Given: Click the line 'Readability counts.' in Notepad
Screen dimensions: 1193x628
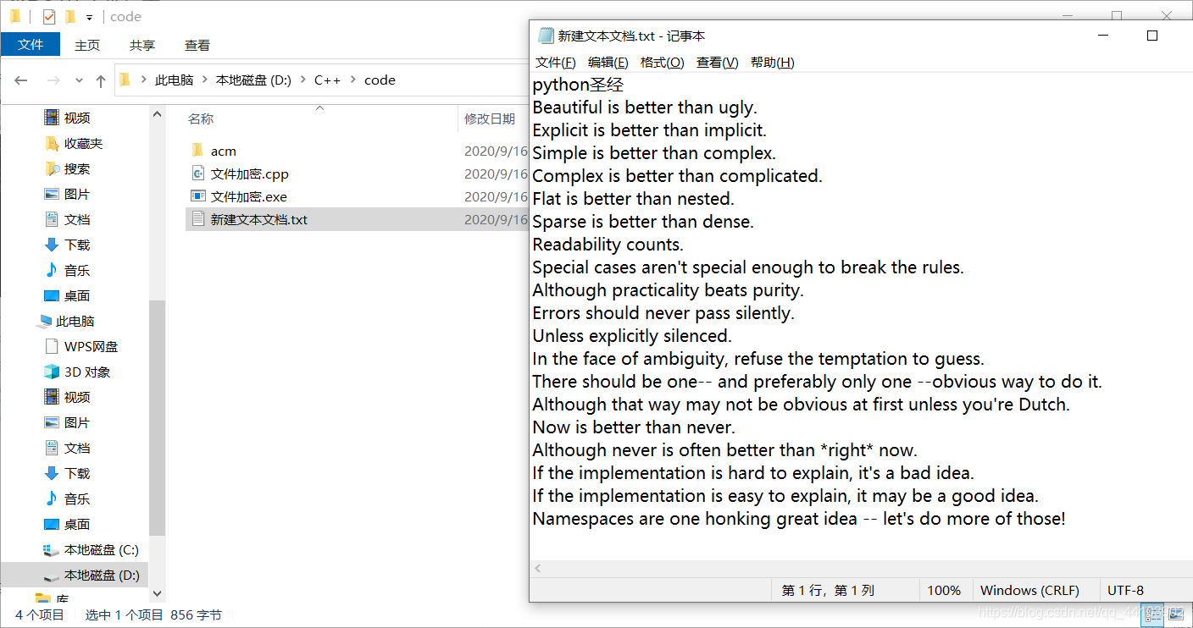Looking at the screenshot, I should click(608, 245).
